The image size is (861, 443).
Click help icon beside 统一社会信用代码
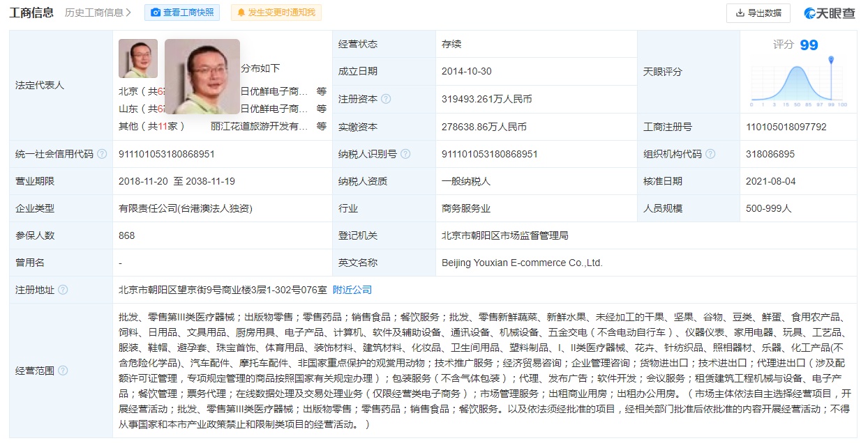coord(102,154)
